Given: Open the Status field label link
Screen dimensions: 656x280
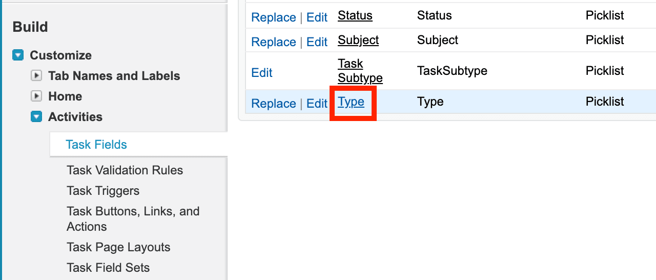Looking at the screenshot, I should 355,15.
